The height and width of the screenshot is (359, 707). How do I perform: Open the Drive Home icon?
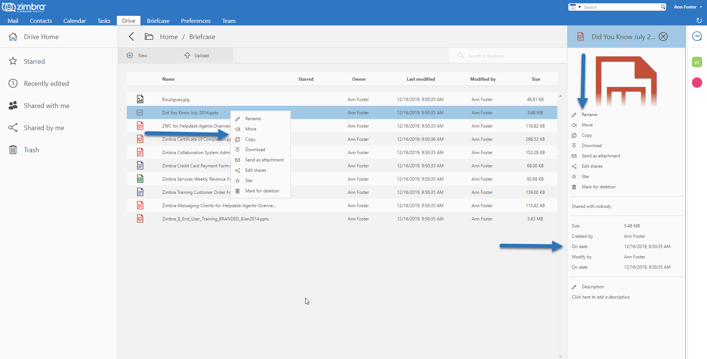13,36
